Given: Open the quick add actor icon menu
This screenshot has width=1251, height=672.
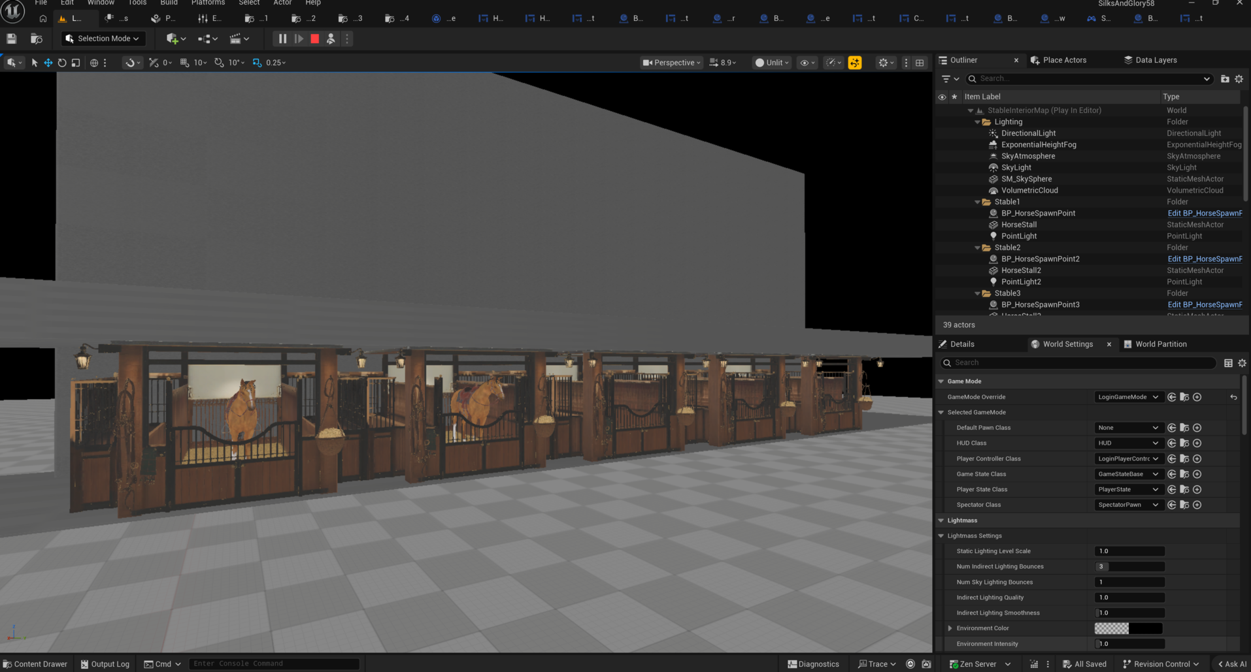Looking at the screenshot, I should point(175,39).
